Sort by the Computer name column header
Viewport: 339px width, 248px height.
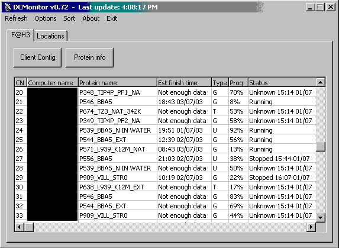52,83
